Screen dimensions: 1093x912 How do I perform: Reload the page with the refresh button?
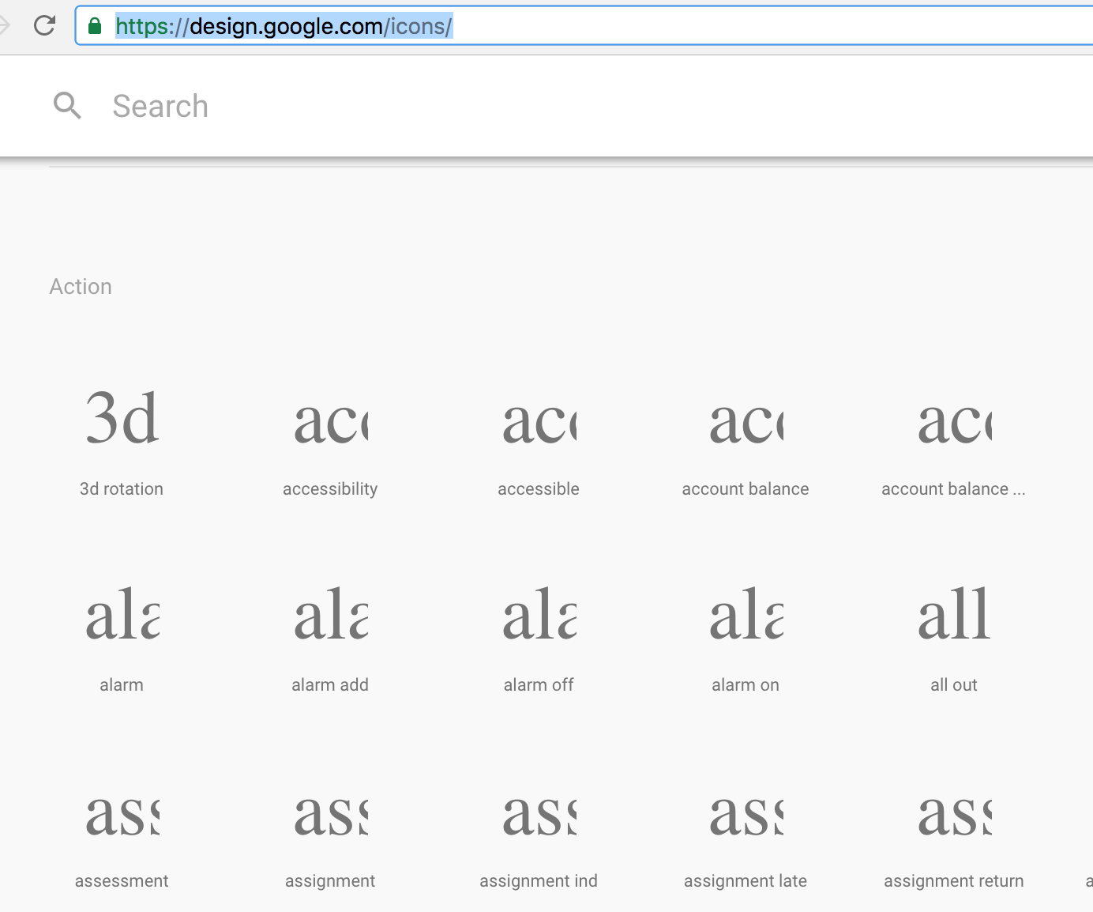(x=44, y=25)
